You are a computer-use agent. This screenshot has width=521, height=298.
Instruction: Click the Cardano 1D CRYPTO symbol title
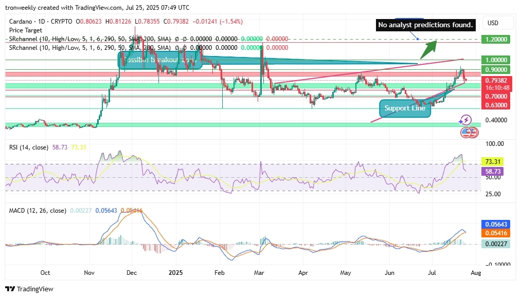pyautogui.click(x=41, y=22)
